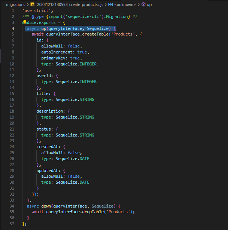Open the '<unknown>' breadcrumb segment
This screenshot has height=230, width=228.
coord(125,4)
